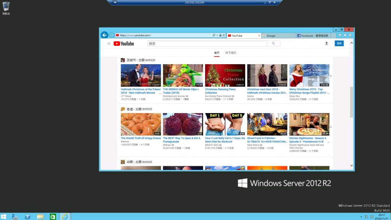Click the YouTube search magnifier button
Image resolution: width=391 pixels, height=220 pixels.
click(x=273, y=44)
